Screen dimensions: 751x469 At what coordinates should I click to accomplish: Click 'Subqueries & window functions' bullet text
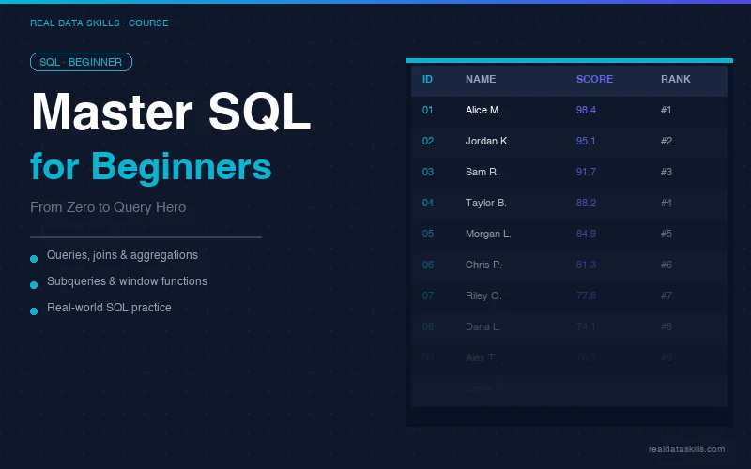pos(127,281)
